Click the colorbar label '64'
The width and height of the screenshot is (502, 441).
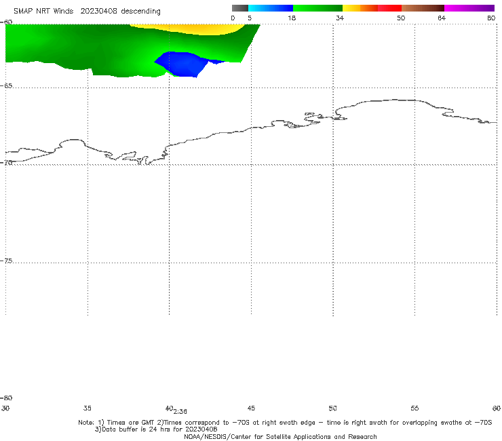click(x=442, y=18)
